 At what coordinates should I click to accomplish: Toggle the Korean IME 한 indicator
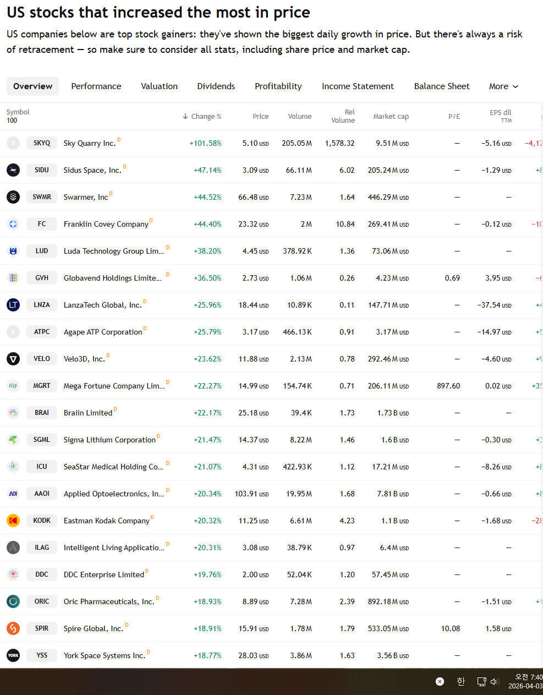pos(461,682)
